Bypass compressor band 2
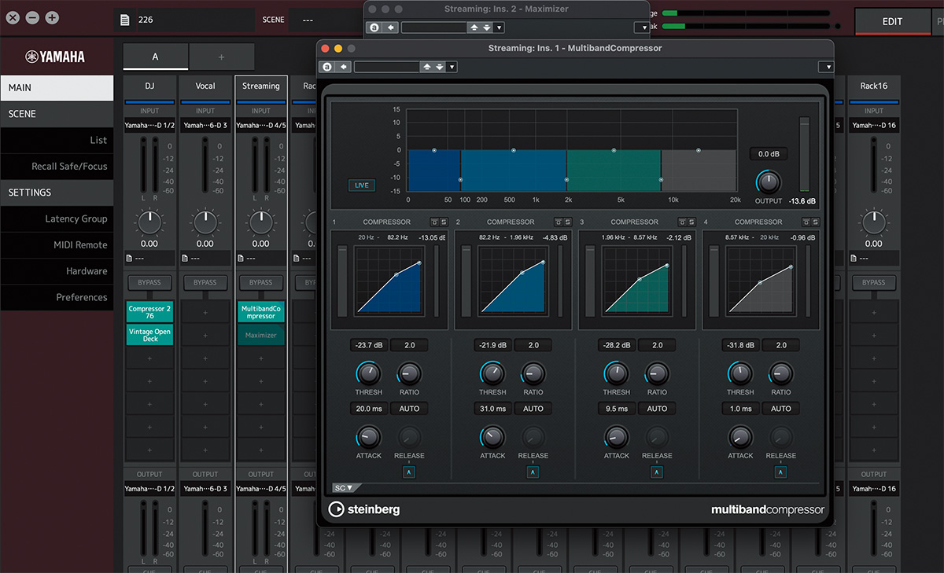This screenshot has height=573, width=944. pyautogui.click(x=558, y=222)
